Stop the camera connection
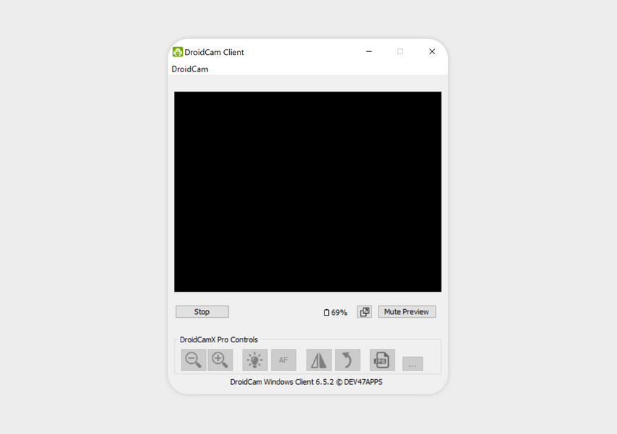Viewport: 617px width, 434px height. 202,312
